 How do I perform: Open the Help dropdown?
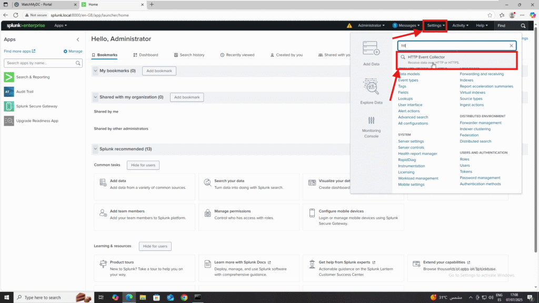tap(482, 25)
